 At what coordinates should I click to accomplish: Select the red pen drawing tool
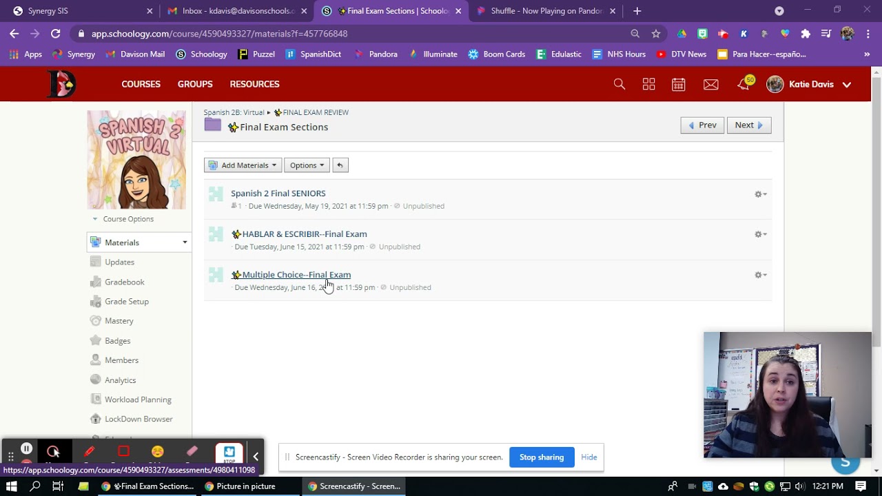(x=89, y=452)
